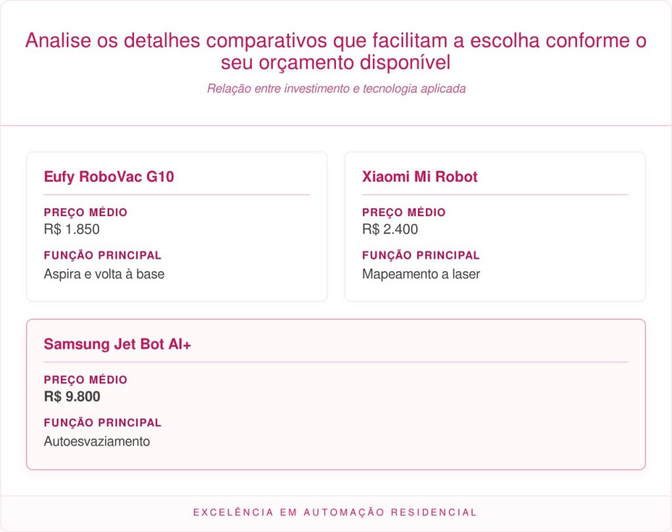The width and height of the screenshot is (672, 532).
Task: Click the divider line under Samsung title
Action: [x=335, y=362]
